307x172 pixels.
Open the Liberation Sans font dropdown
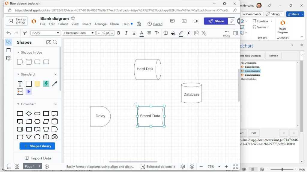(x=79, y=33)
